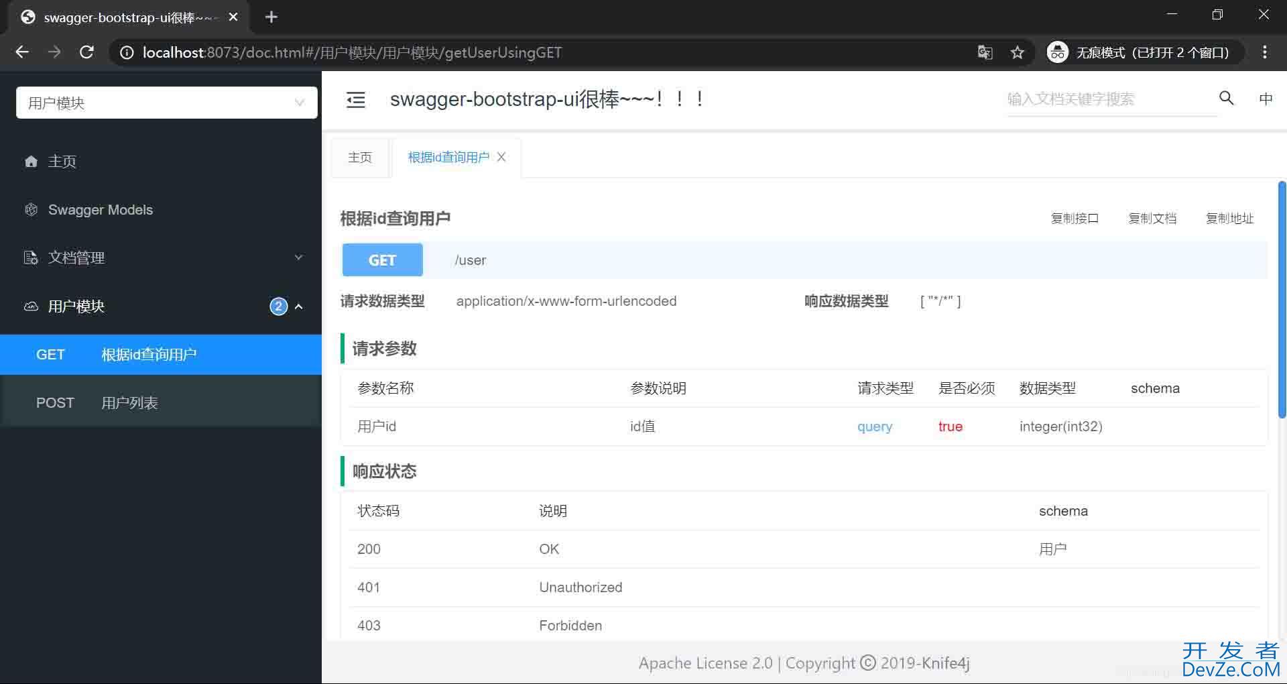Click 复制地址 link

(1229, 218)
